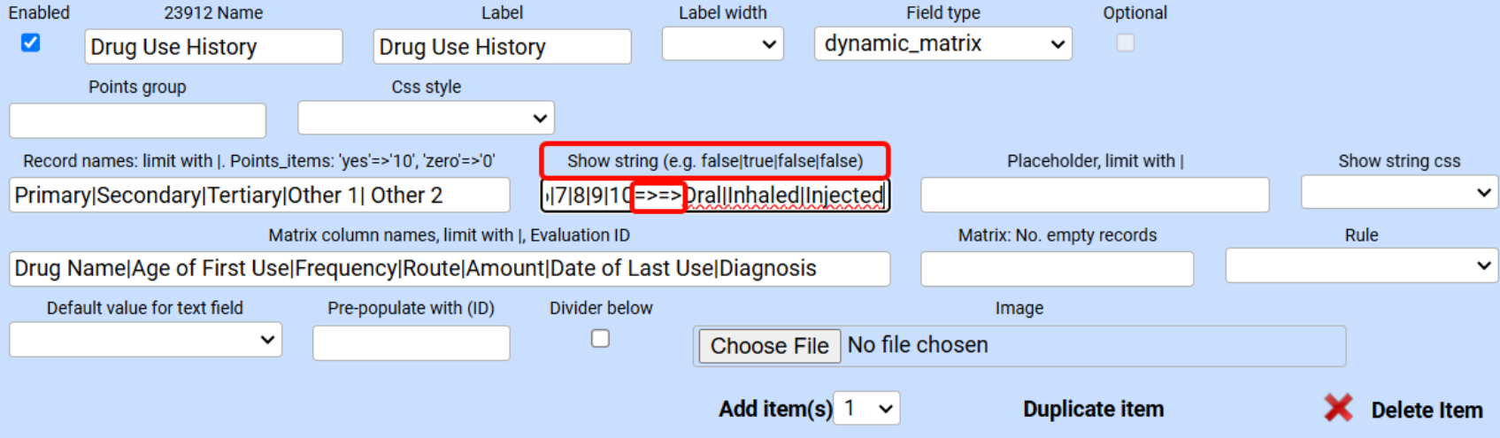Expand the Show string css dropdown
The width and height of the screenshot is (1500, 438).
tap(1398, 192)
